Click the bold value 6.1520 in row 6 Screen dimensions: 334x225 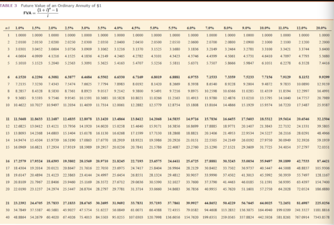(x=21, y=77)
